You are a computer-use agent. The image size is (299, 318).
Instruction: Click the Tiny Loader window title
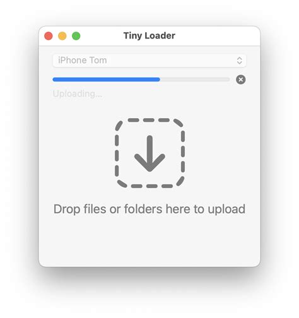point(149,35)
